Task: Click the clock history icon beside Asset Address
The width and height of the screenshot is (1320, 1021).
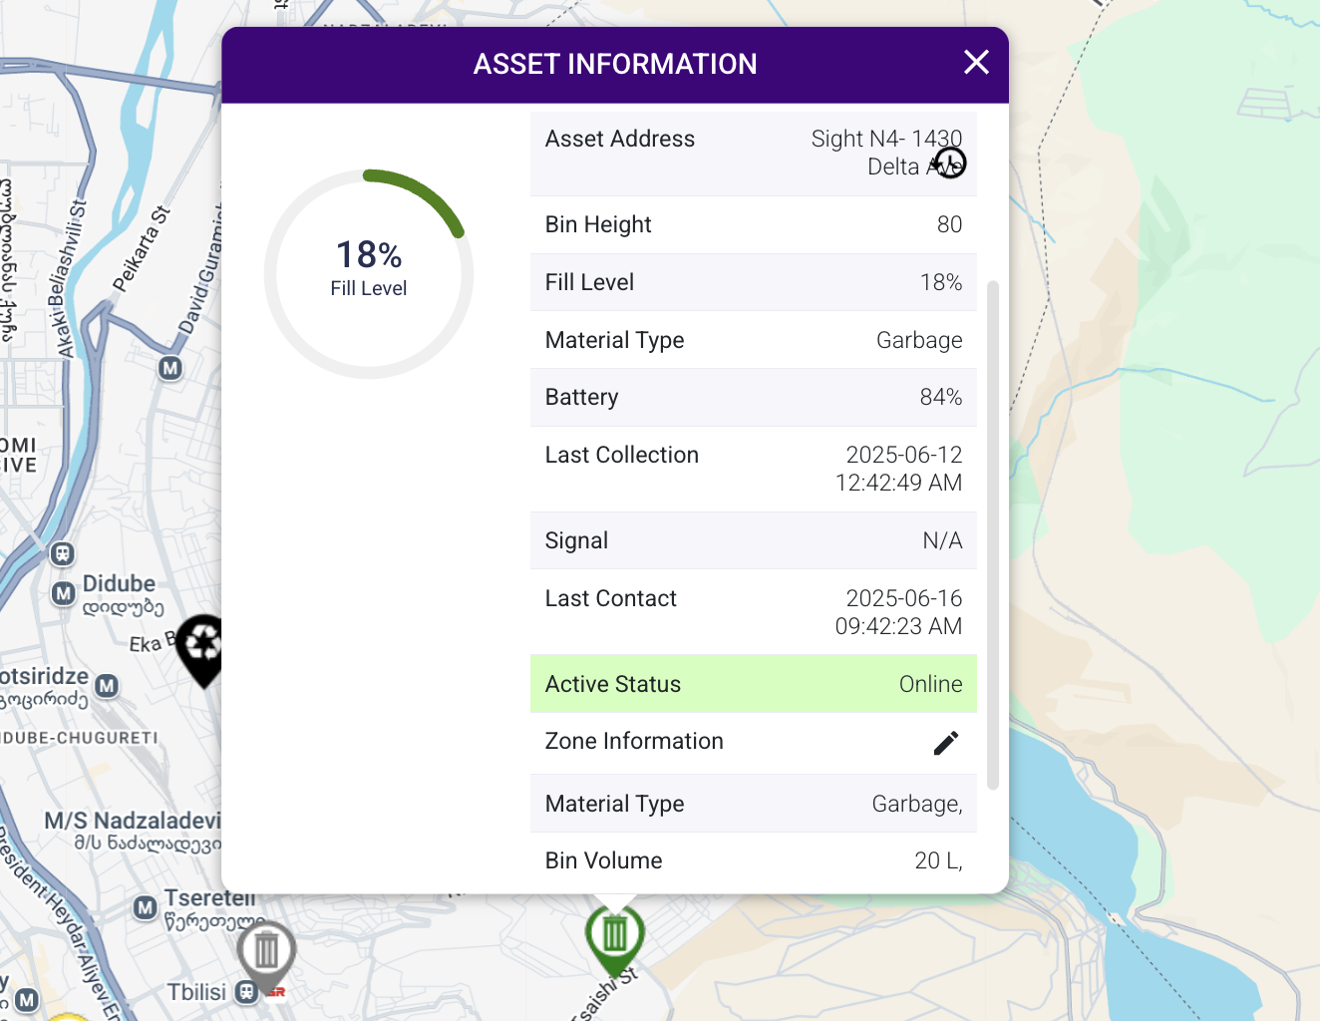Action: [x=949, y=162]
